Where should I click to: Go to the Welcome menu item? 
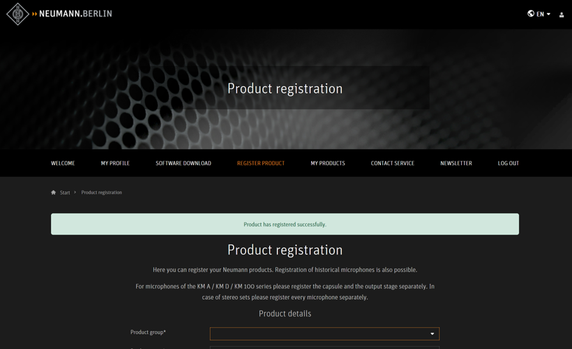tap(63, 163)
